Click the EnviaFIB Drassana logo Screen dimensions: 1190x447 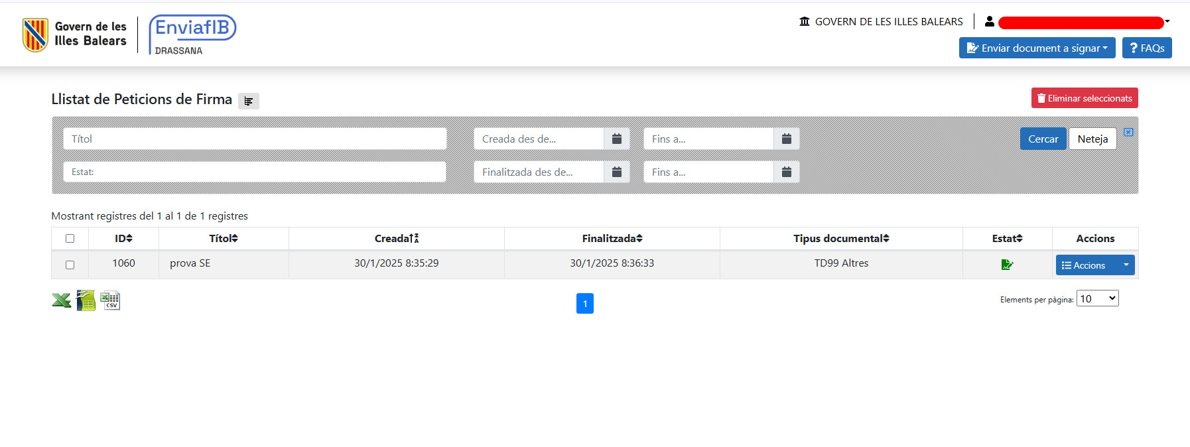point(192,34)
